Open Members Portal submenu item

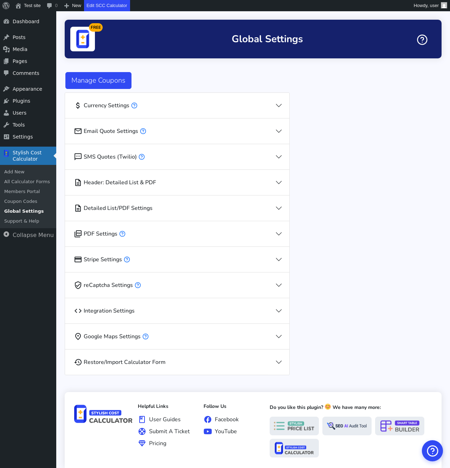28,192
